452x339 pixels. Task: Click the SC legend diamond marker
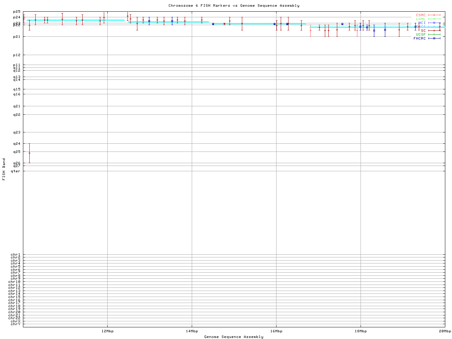(x=434, y=31)
